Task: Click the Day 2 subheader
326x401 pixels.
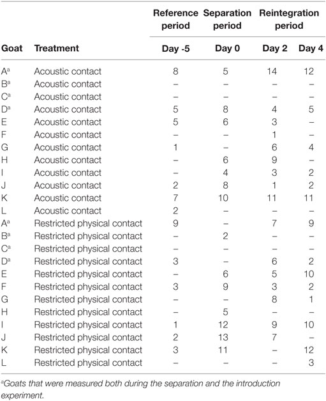Action: point(275,49)
